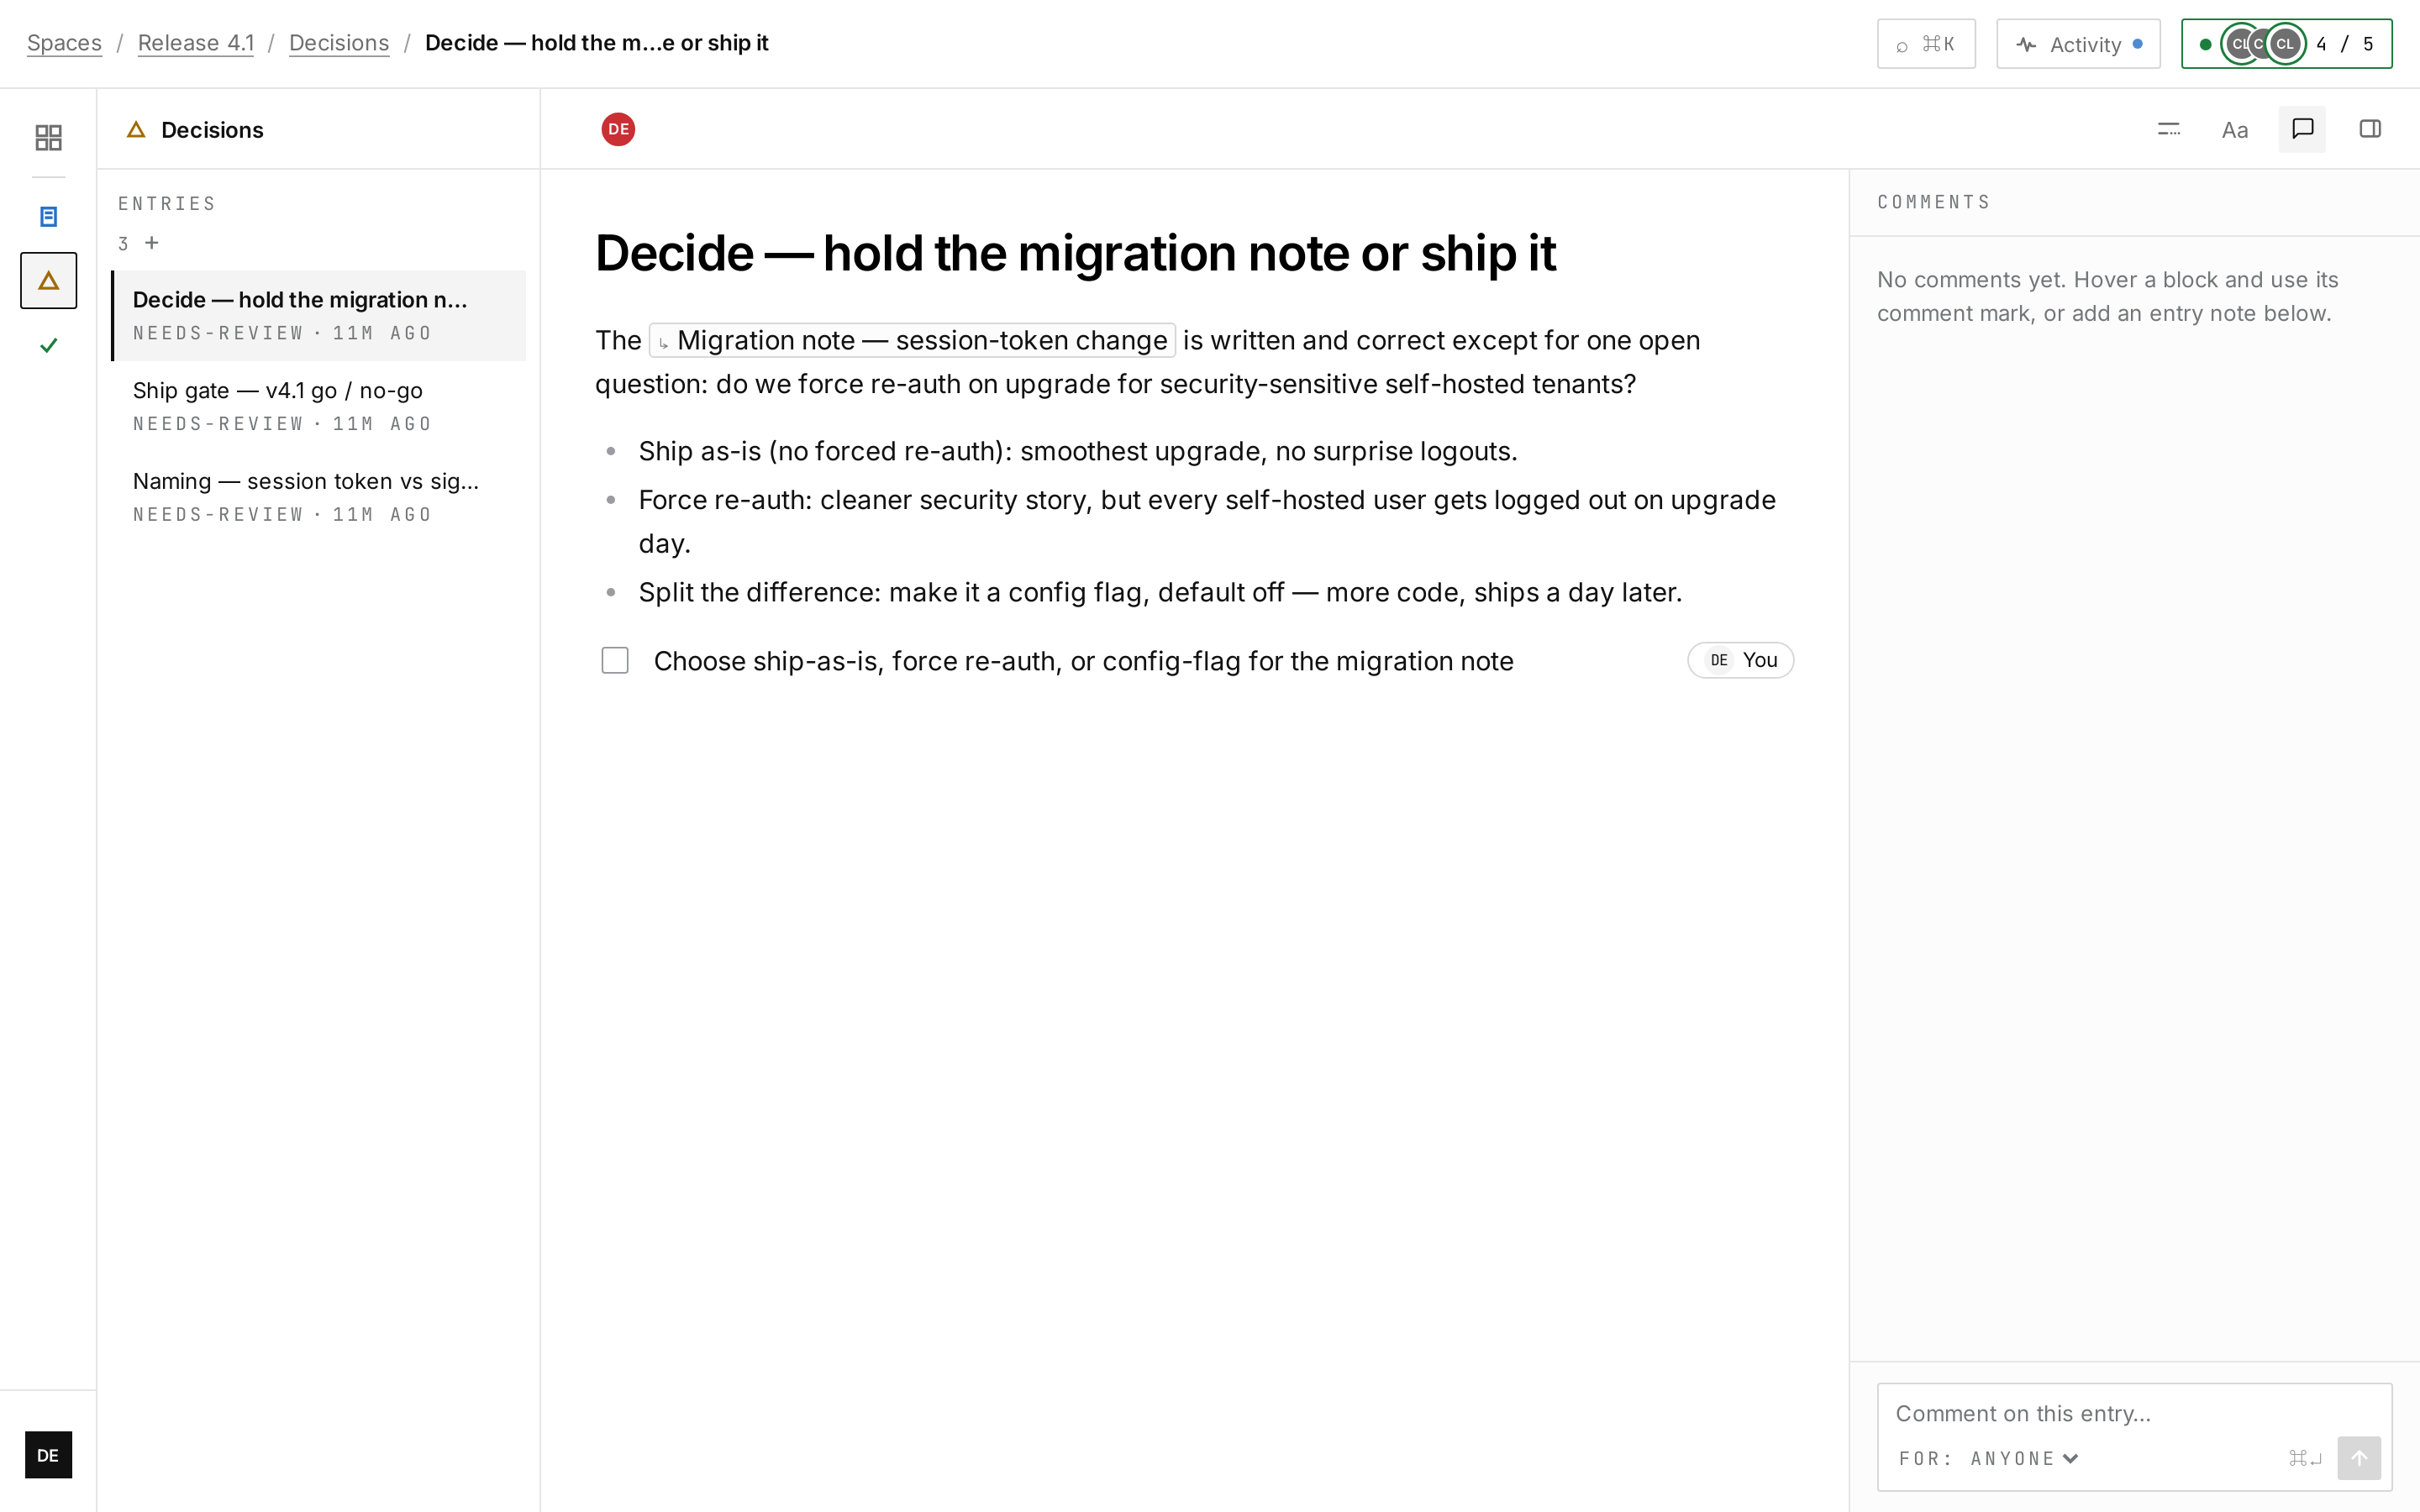Focus the Comment on this entry field
The image size is (2420, 1512).
2134,1413
